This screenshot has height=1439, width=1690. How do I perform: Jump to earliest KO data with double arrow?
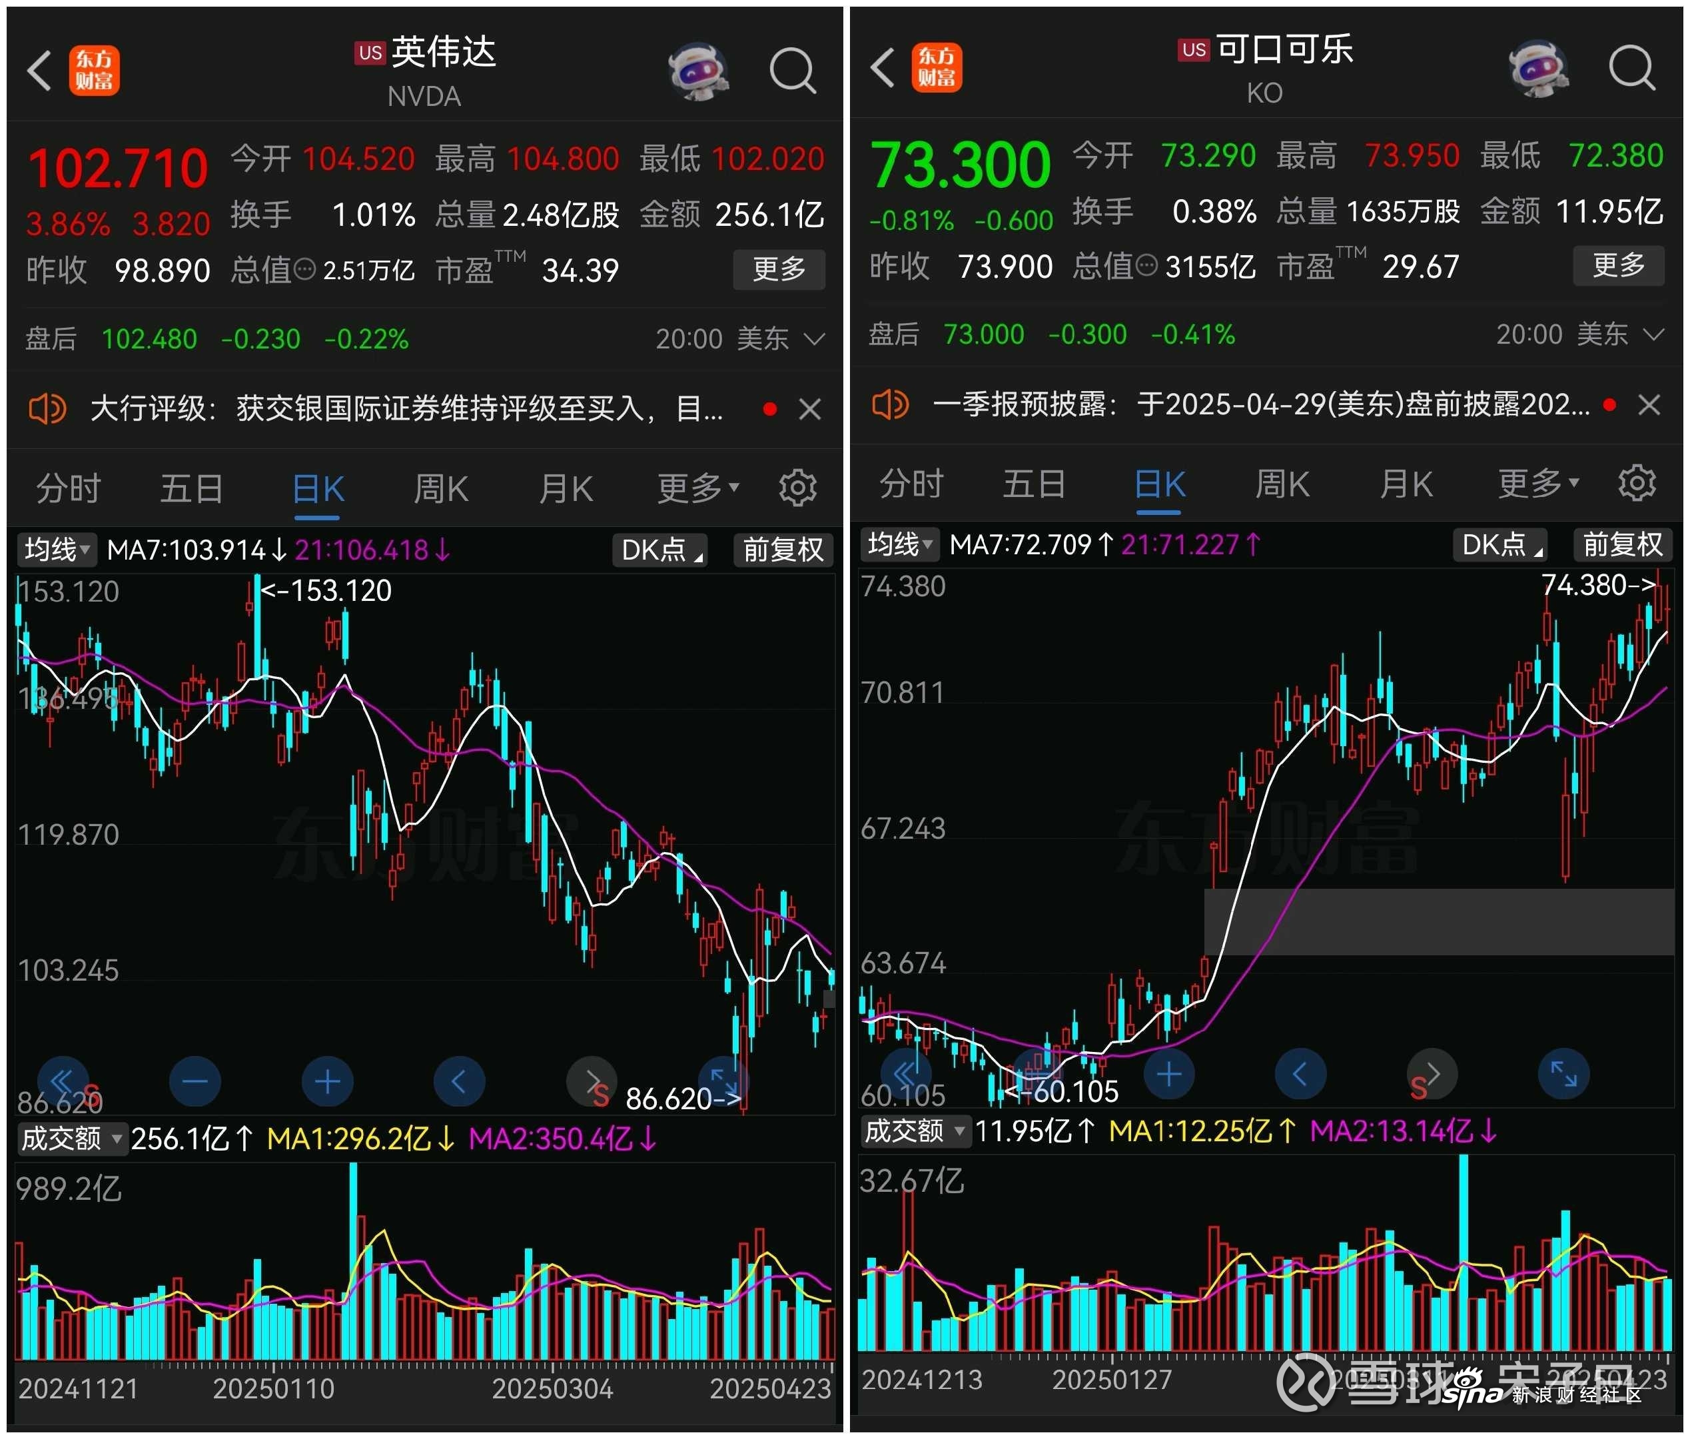coord(906,1075)
